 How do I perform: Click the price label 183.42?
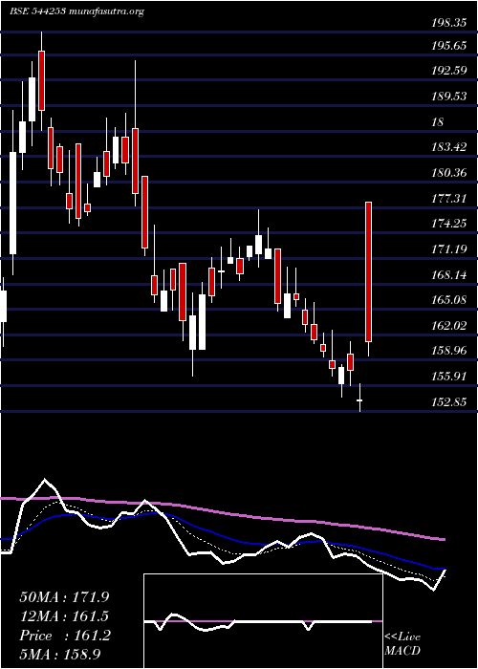448,147
